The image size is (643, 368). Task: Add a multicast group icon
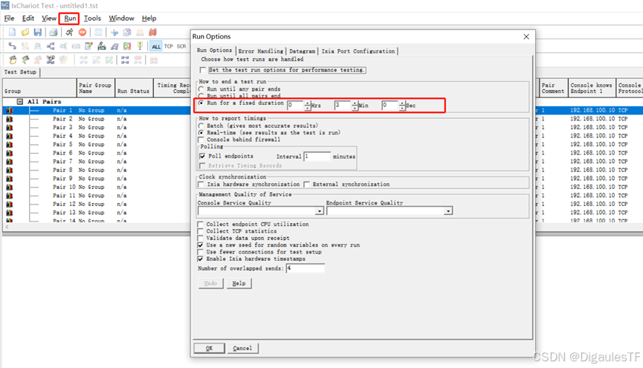51,46
